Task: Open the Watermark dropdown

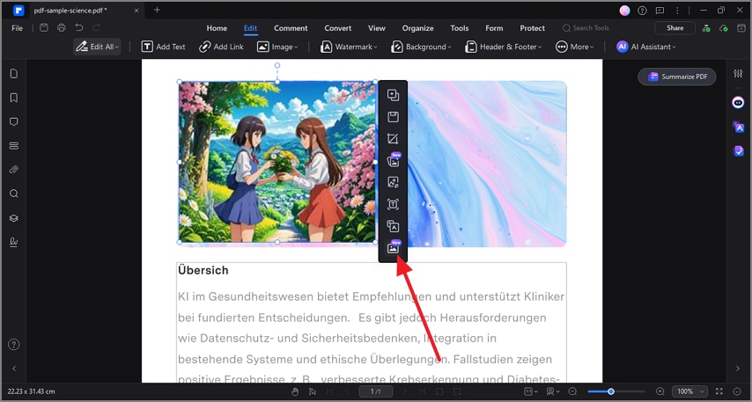Action: click(349, 47)
